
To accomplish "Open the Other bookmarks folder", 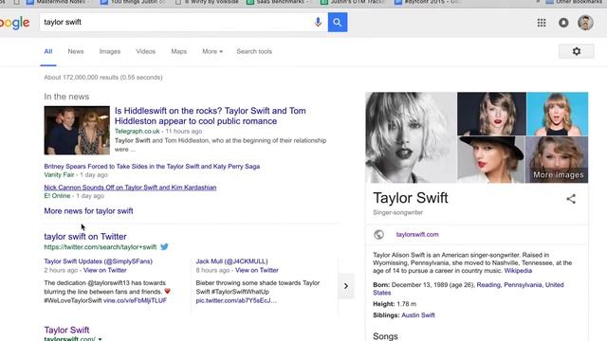I will [573, 2].
